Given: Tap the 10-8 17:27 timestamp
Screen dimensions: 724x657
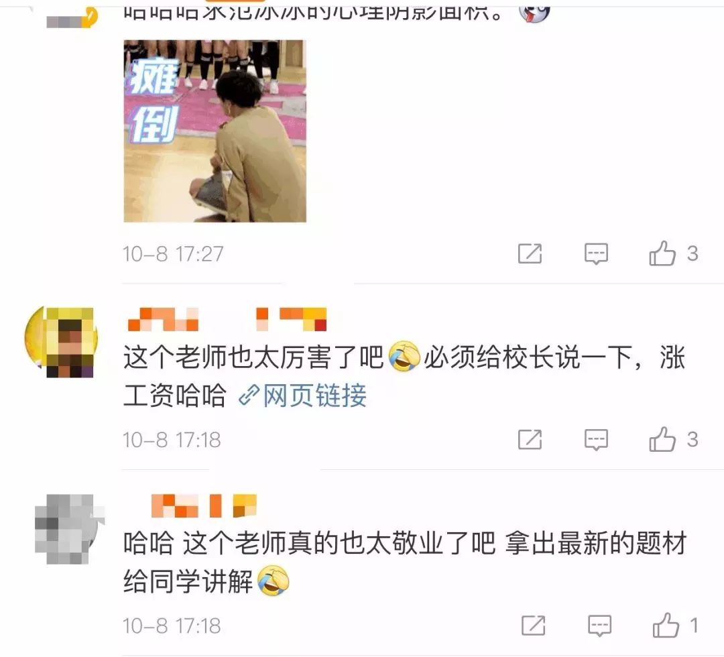Looking at the screenshot, I should click(x=173, y=254).
